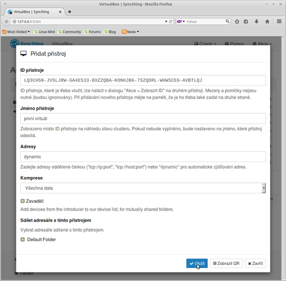Save the device with Uložit button

pos(197,264)
